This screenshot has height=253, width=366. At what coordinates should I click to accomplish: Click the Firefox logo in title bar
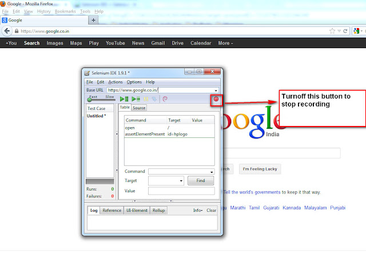pos(3,4)
